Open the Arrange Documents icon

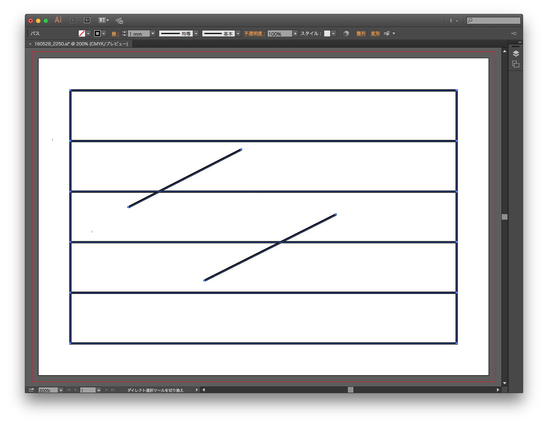click(x=103, y=20)
